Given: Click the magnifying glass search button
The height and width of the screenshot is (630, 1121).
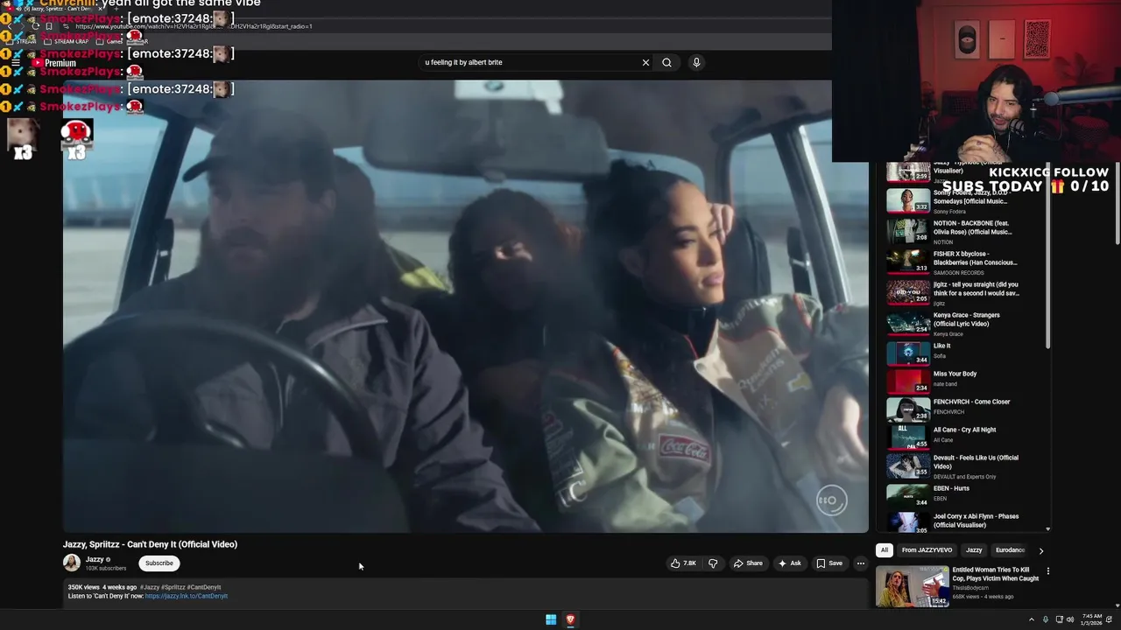Looking at the screenshot, I should click(666, 62).
